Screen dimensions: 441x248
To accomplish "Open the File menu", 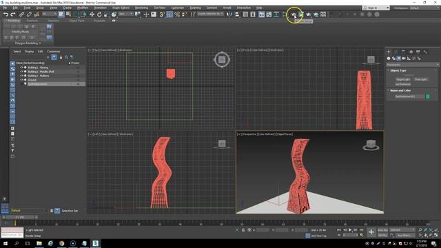I will (5, 8).
